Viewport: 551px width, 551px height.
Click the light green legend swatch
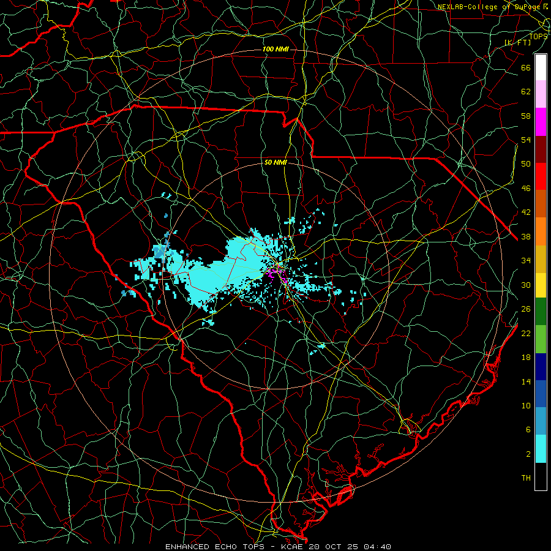541,339
